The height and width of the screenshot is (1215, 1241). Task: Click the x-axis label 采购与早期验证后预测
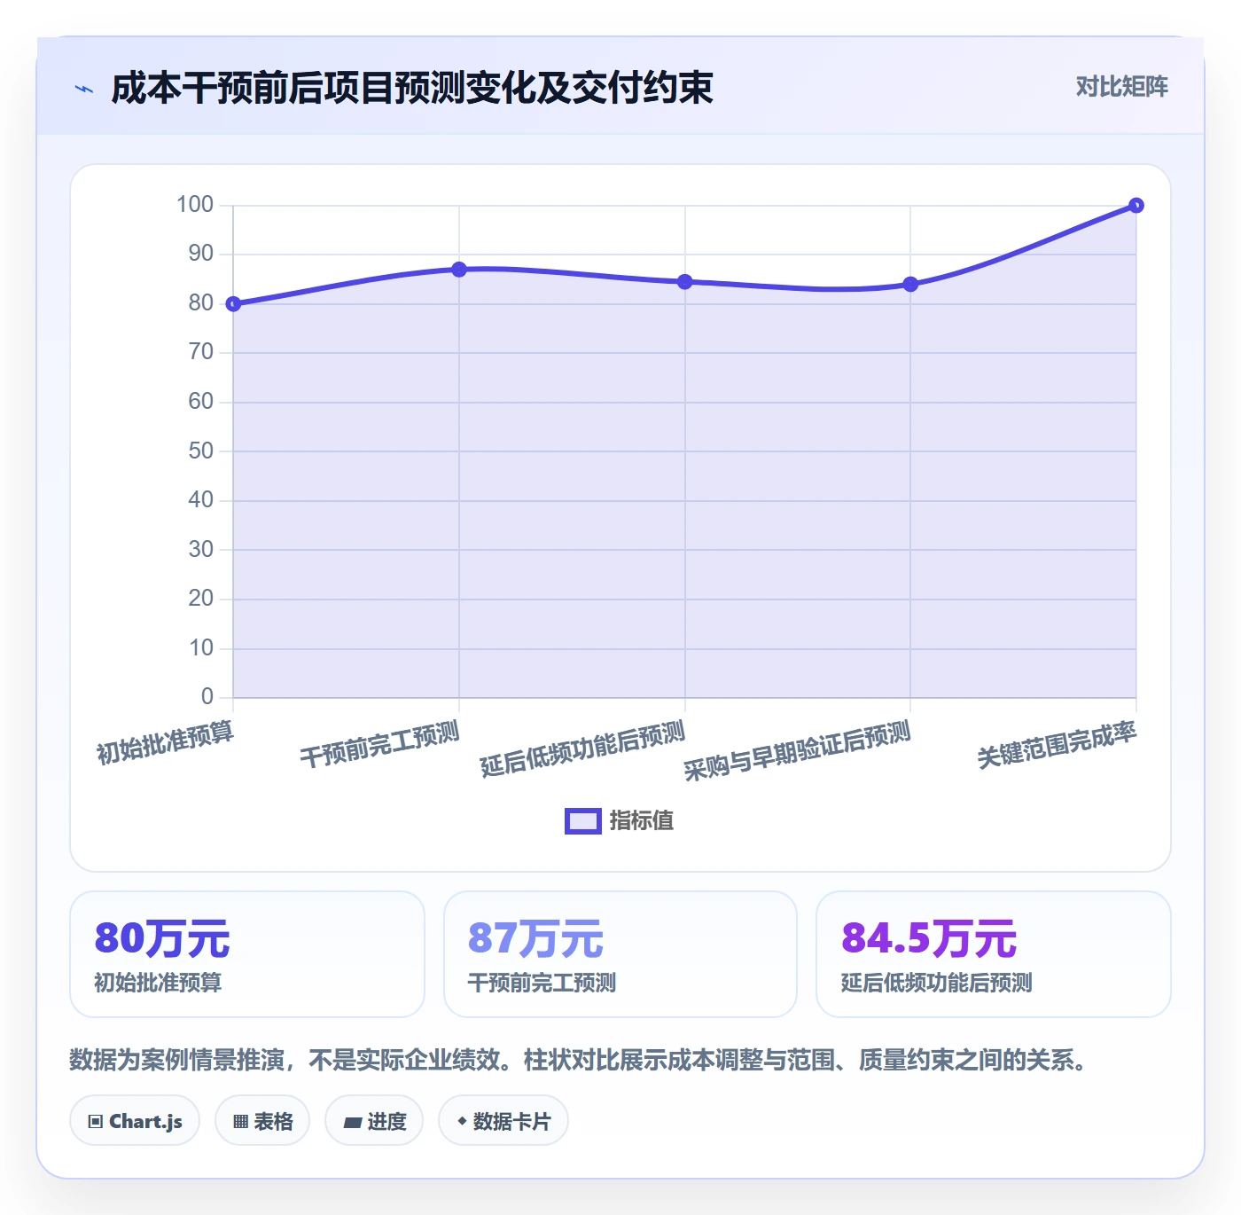coord(797,751)
